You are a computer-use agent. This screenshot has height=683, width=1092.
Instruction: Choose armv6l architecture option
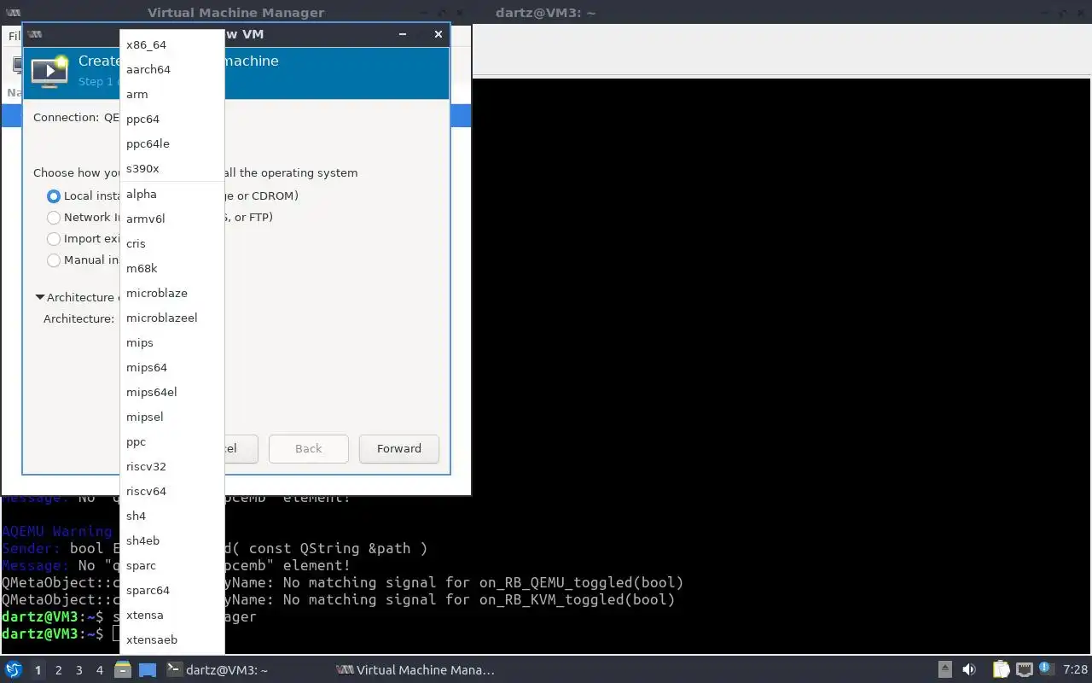(172, 219)
